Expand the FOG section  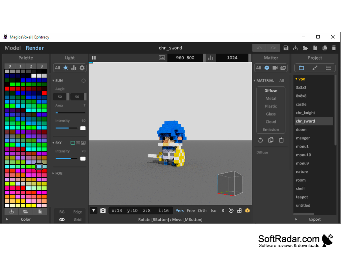pos(53,173)
